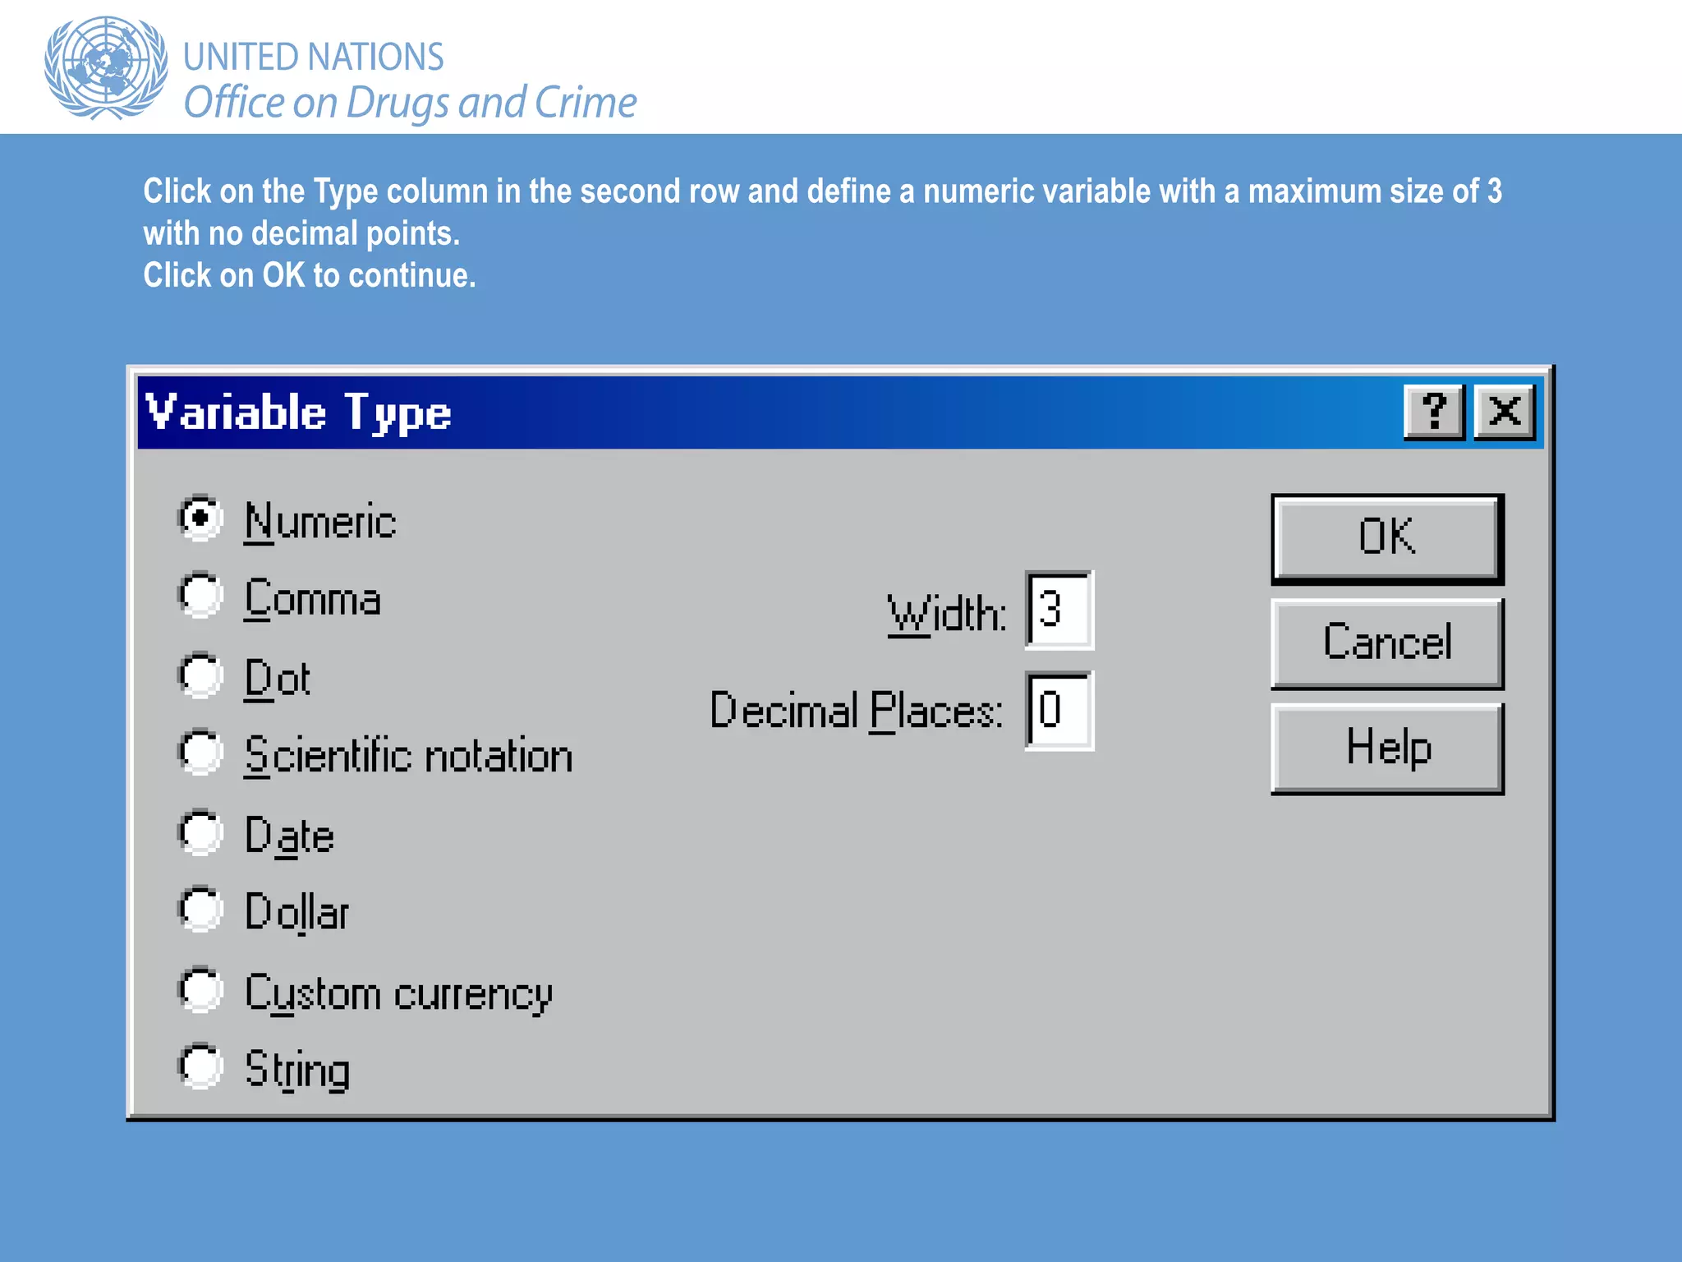The image size is (1682, 1262).
Task: Click the question mark title bar icon
Action: coord(1434,412)
